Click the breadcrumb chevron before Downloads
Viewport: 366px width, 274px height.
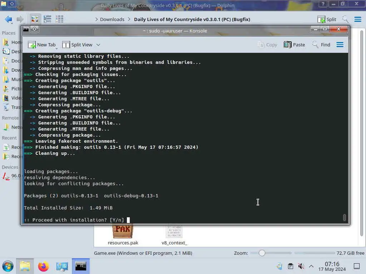tap(97, 19)
